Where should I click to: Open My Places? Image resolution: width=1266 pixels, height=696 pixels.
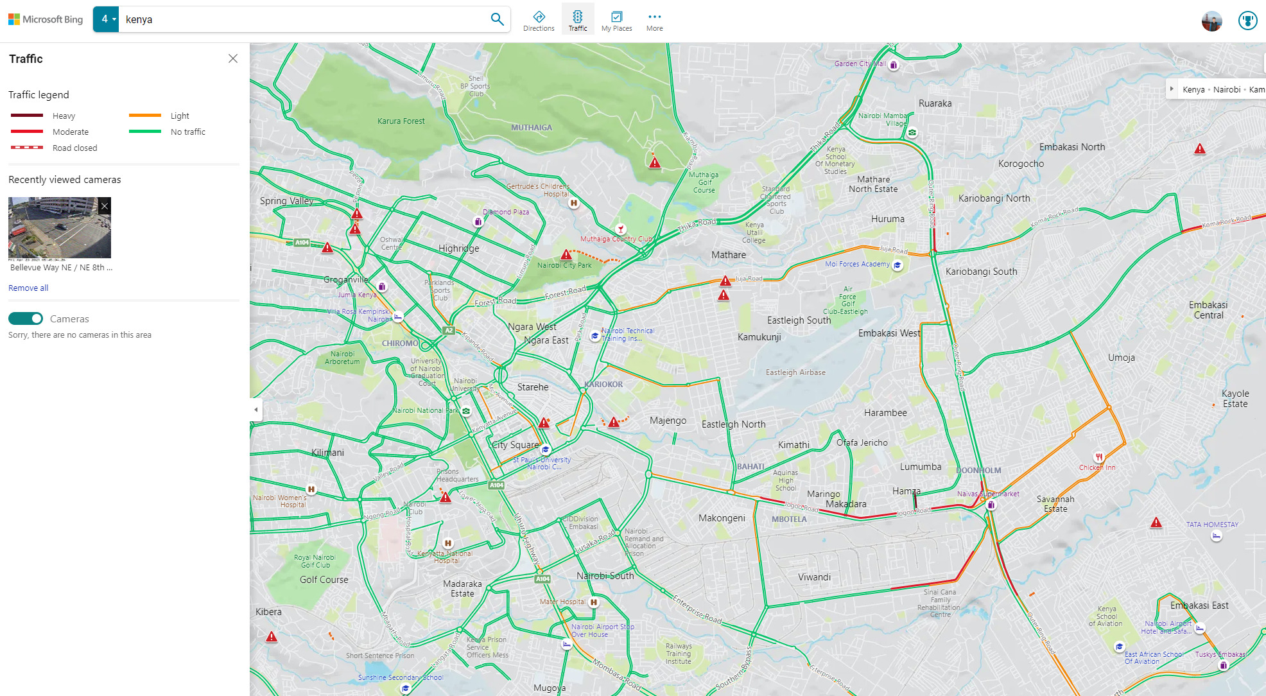(x=616, y=19)
